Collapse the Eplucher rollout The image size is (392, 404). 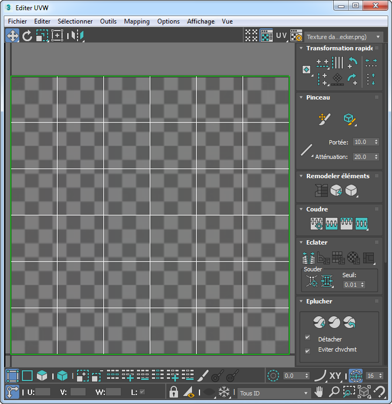click(x=301, y=301)
